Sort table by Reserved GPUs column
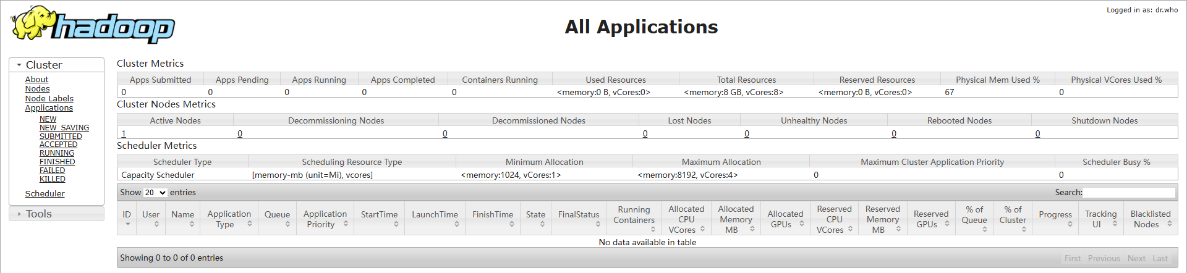This screenshot has height=273, width=1187. [x=931, y=218]
